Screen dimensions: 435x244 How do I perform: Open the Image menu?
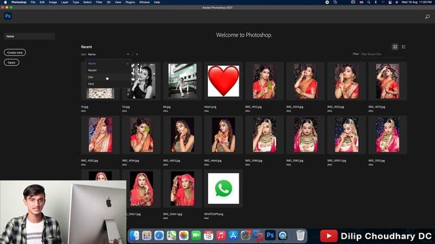pyautogui.click(x=53, y=2)
